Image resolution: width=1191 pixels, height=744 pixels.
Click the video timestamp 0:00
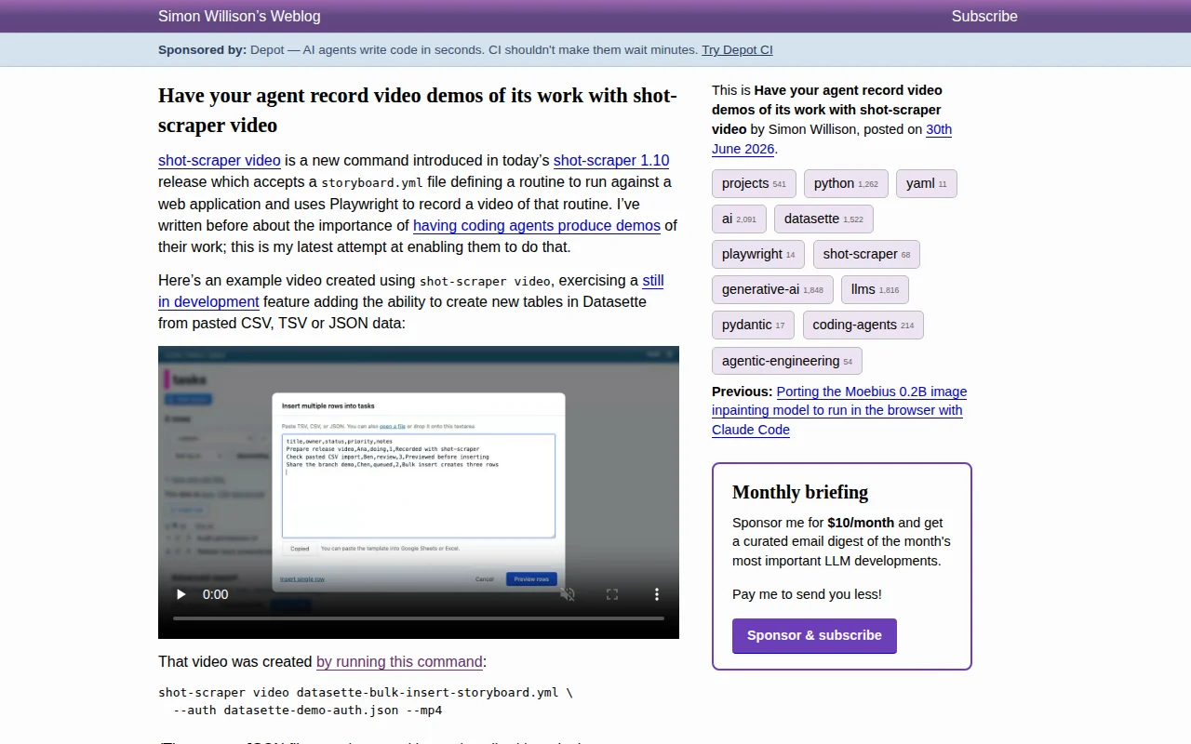pos(215,594)
